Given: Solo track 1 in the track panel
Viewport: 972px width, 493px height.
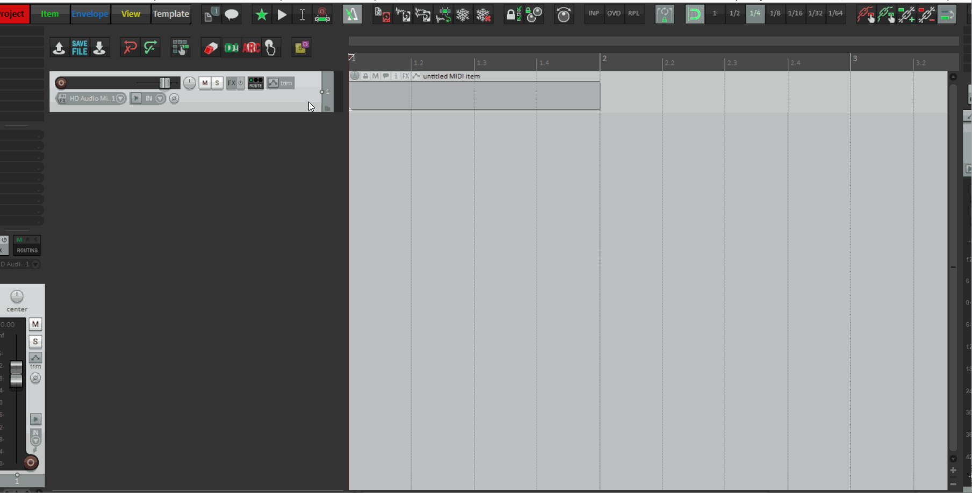Looking at the screenshot, I should click(x=217, y=83).
